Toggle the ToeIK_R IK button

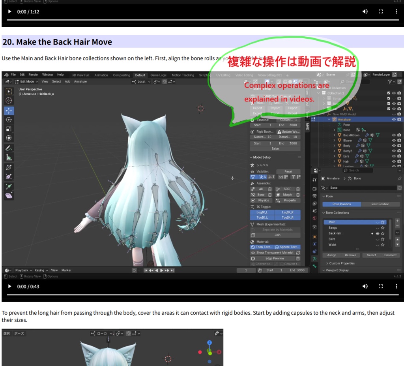[288, 218]
